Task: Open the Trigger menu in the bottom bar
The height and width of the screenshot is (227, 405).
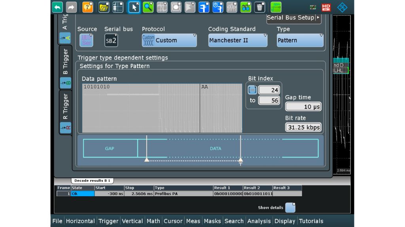Action: pos(108,221)
